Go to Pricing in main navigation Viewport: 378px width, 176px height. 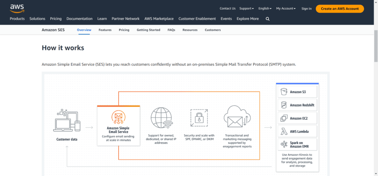(x=56, y=18)
